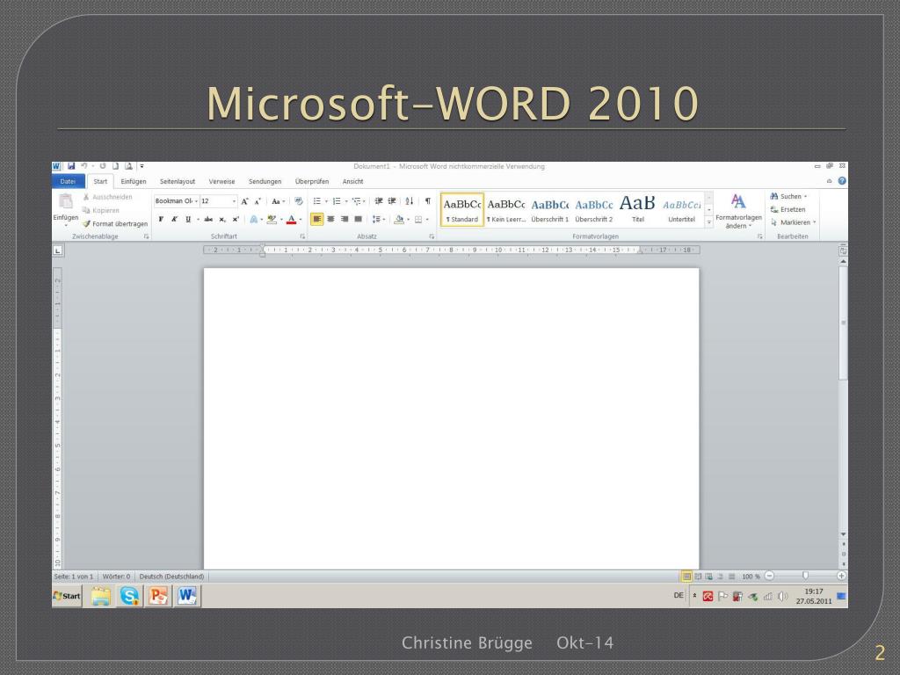Click the Formatvorlagen ändern icon
This screenshot has width=900, height=675.
click(738, 201)
